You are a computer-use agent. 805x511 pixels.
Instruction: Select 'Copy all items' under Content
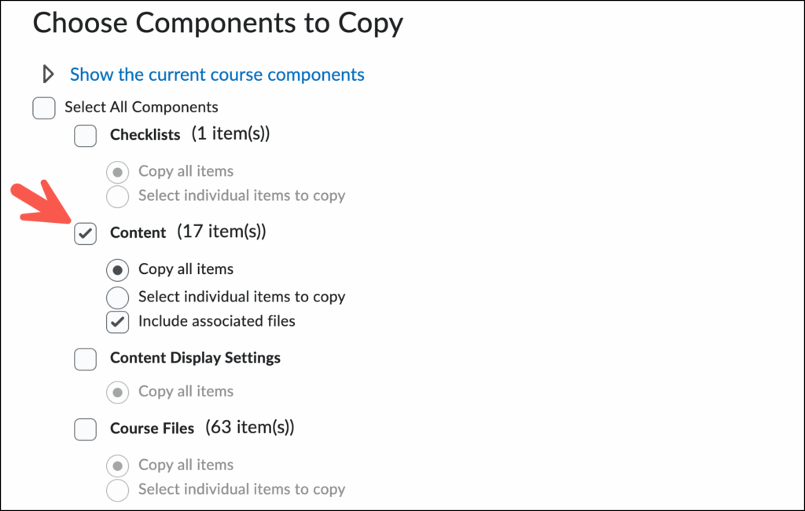pyautogui.click(x=117, y=270)
